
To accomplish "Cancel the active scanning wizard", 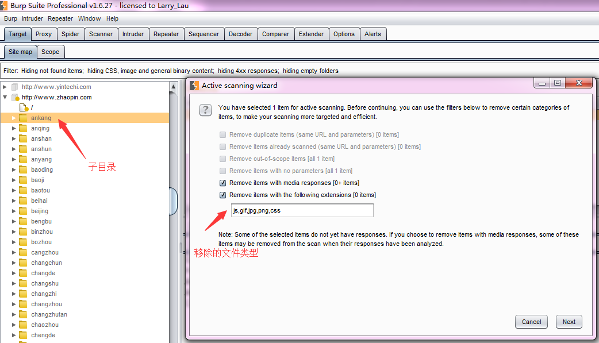I will (531, 322).
